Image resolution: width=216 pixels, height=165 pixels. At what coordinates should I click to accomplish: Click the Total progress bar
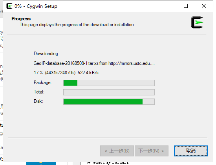109,92
